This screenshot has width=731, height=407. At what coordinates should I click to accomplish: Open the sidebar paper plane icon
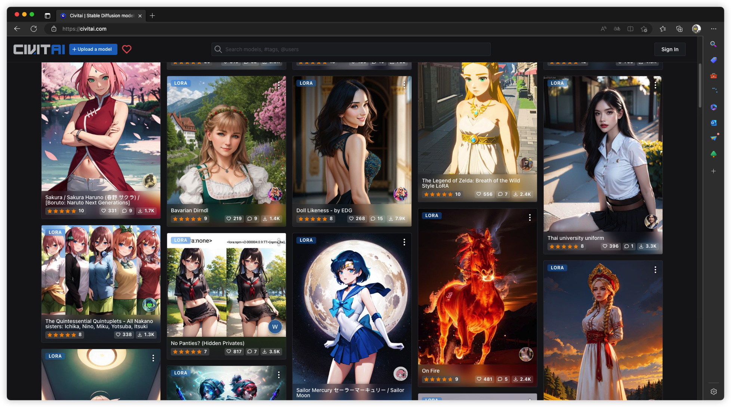pyautogui.click(x=713, y=138)
